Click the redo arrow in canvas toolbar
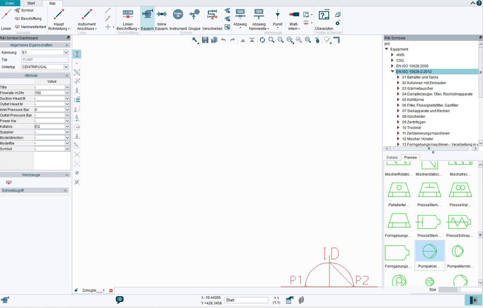483x308 pixels. [232, 40]
